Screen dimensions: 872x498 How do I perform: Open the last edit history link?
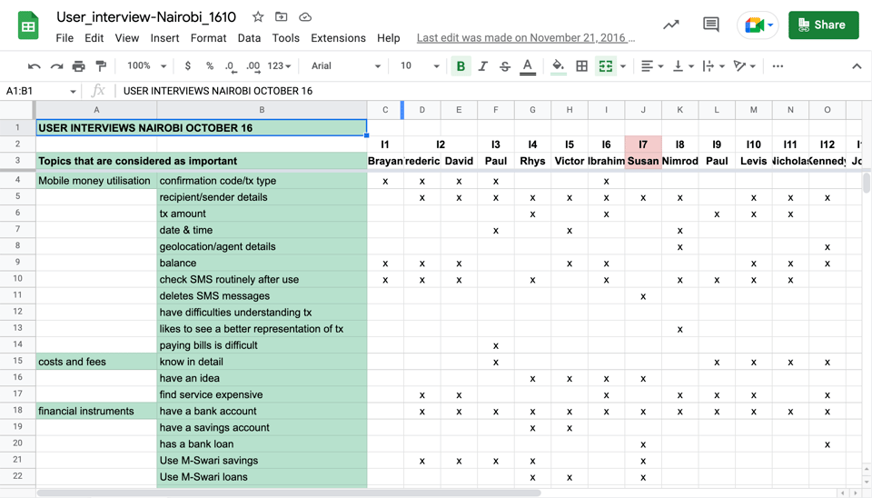pyautogui.click(x=525, y=38)
